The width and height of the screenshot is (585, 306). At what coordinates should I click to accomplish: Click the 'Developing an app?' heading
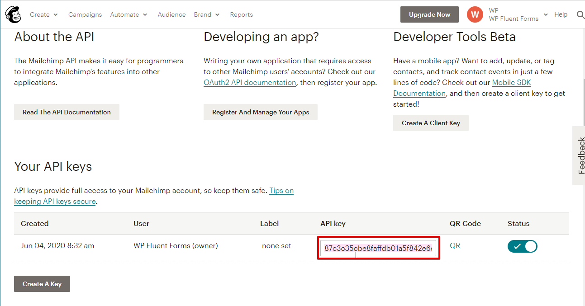pyautogui.click(x=261, y=37)
